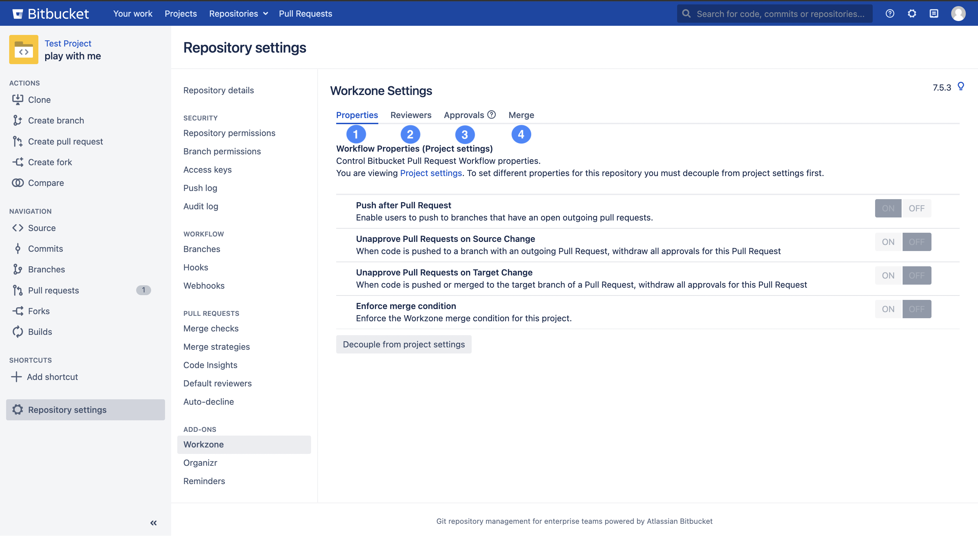Toggle Push after Pull Request to OFF
This screenshot has height=536, width=978.
click(x=917, y=208)
